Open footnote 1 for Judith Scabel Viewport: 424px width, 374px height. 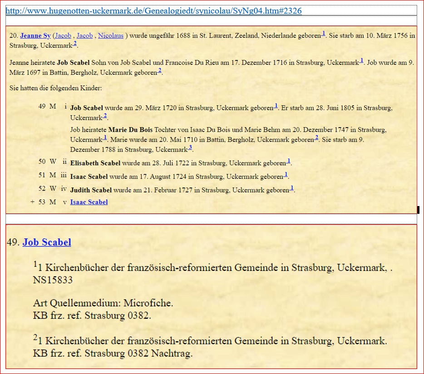(x=291, y=188)
